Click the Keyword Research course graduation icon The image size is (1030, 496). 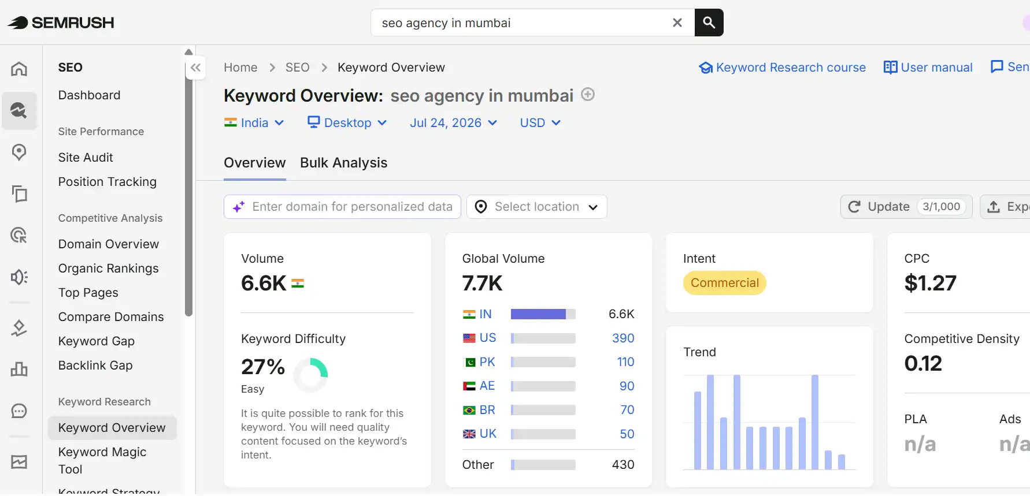tap(705, 68)
